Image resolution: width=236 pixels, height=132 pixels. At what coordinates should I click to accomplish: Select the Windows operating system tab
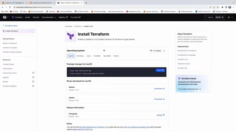80,56
